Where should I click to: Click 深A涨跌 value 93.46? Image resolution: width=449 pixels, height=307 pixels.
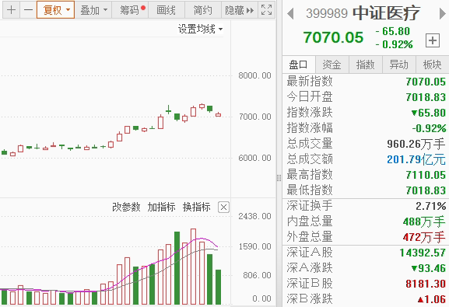click(429, 268)
